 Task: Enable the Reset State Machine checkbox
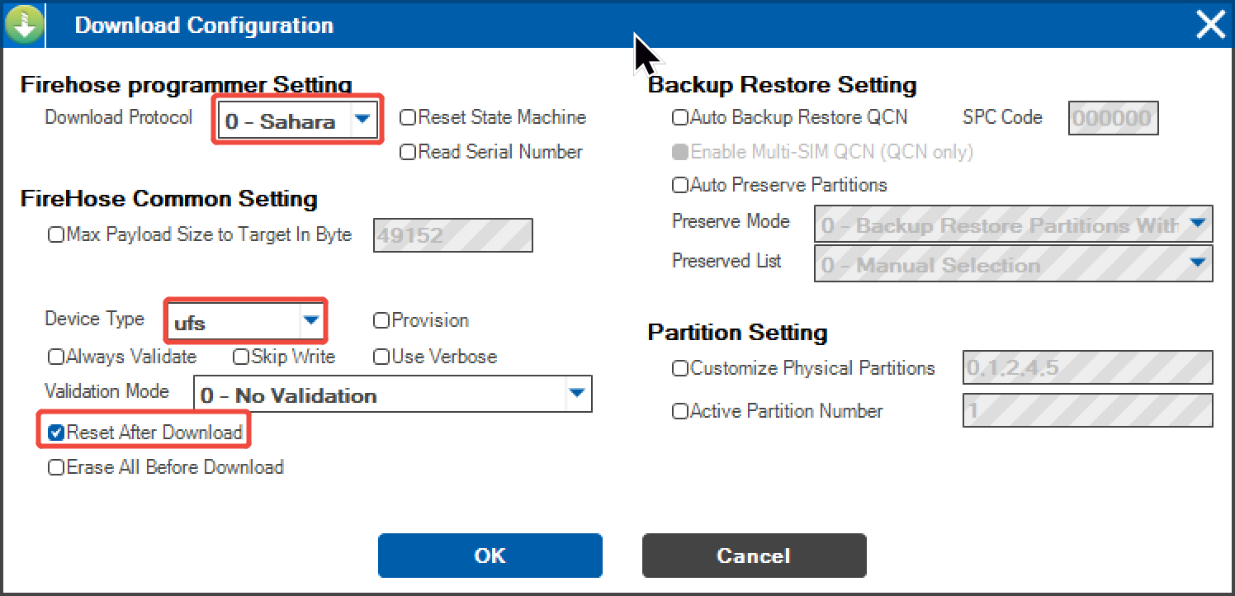point(408,118)
